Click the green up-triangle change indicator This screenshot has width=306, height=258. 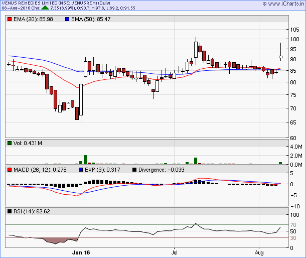(x=45, y=8)
